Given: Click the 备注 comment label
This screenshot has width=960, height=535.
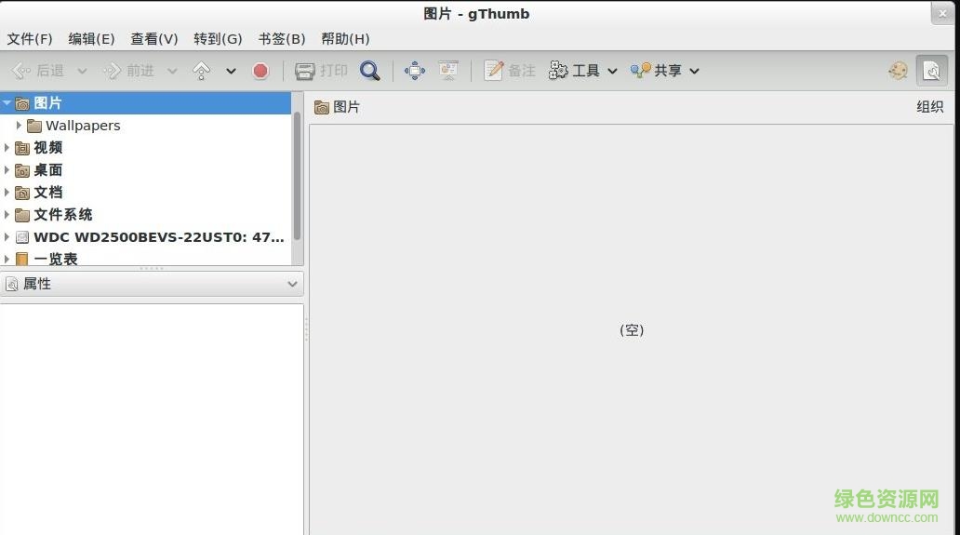Looking at the screenshot, I should pyautogui.click(x=522, y=71).
